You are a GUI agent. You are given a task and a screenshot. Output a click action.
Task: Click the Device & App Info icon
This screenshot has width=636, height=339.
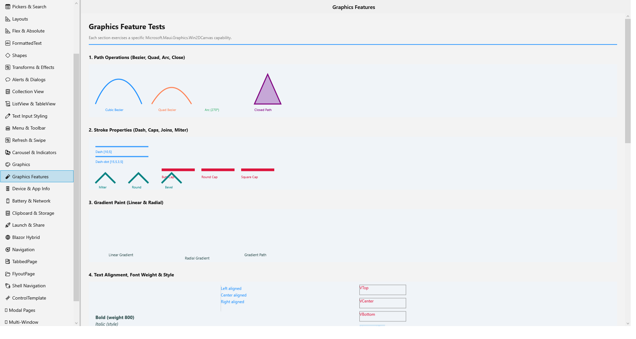(x=8, y=189)
